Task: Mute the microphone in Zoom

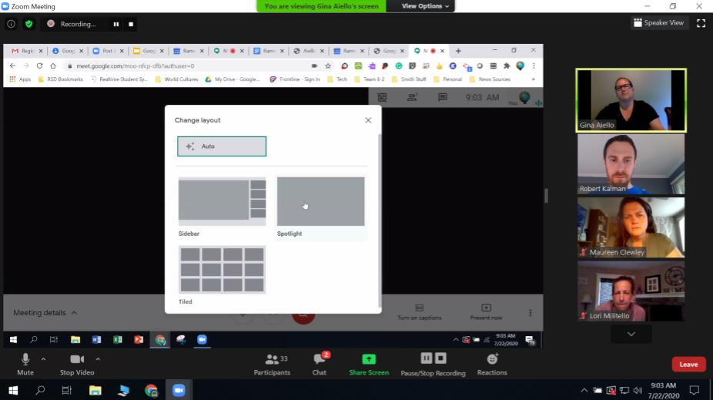Action: point(25,364)
